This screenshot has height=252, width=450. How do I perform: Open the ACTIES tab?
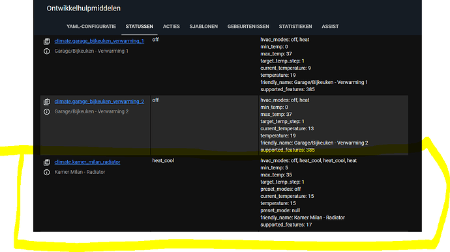[x=172, y=27]
